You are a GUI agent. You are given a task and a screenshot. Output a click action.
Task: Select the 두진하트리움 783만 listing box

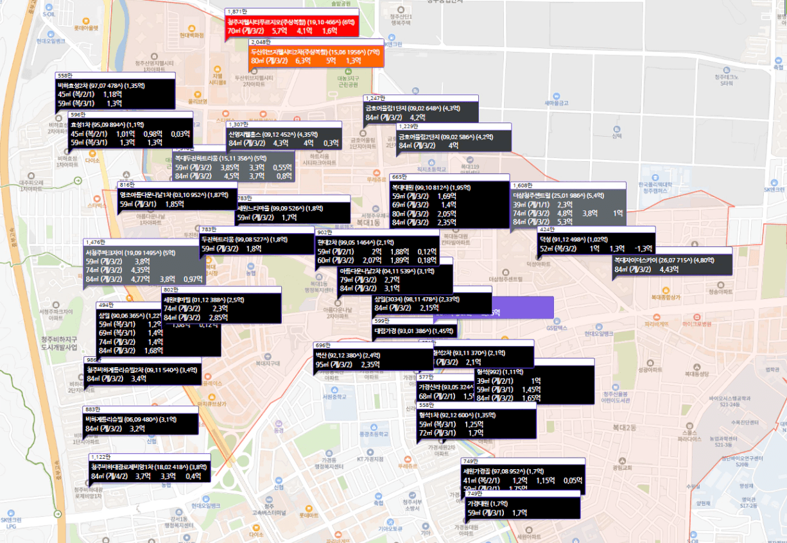(258, 241)
